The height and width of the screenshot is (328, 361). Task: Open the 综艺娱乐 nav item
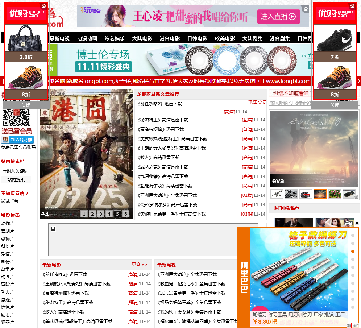click(x=115, y=38)
